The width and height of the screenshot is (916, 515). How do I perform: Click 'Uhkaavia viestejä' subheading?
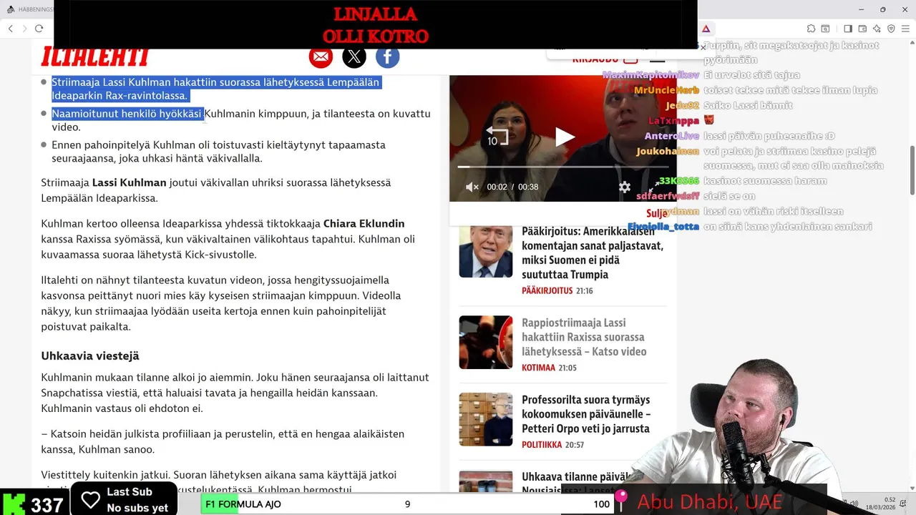pyautogui.click(x=90, y=355)
